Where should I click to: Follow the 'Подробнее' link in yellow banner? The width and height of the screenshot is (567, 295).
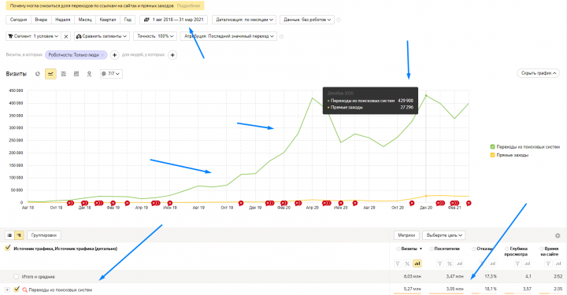[188, 6]
